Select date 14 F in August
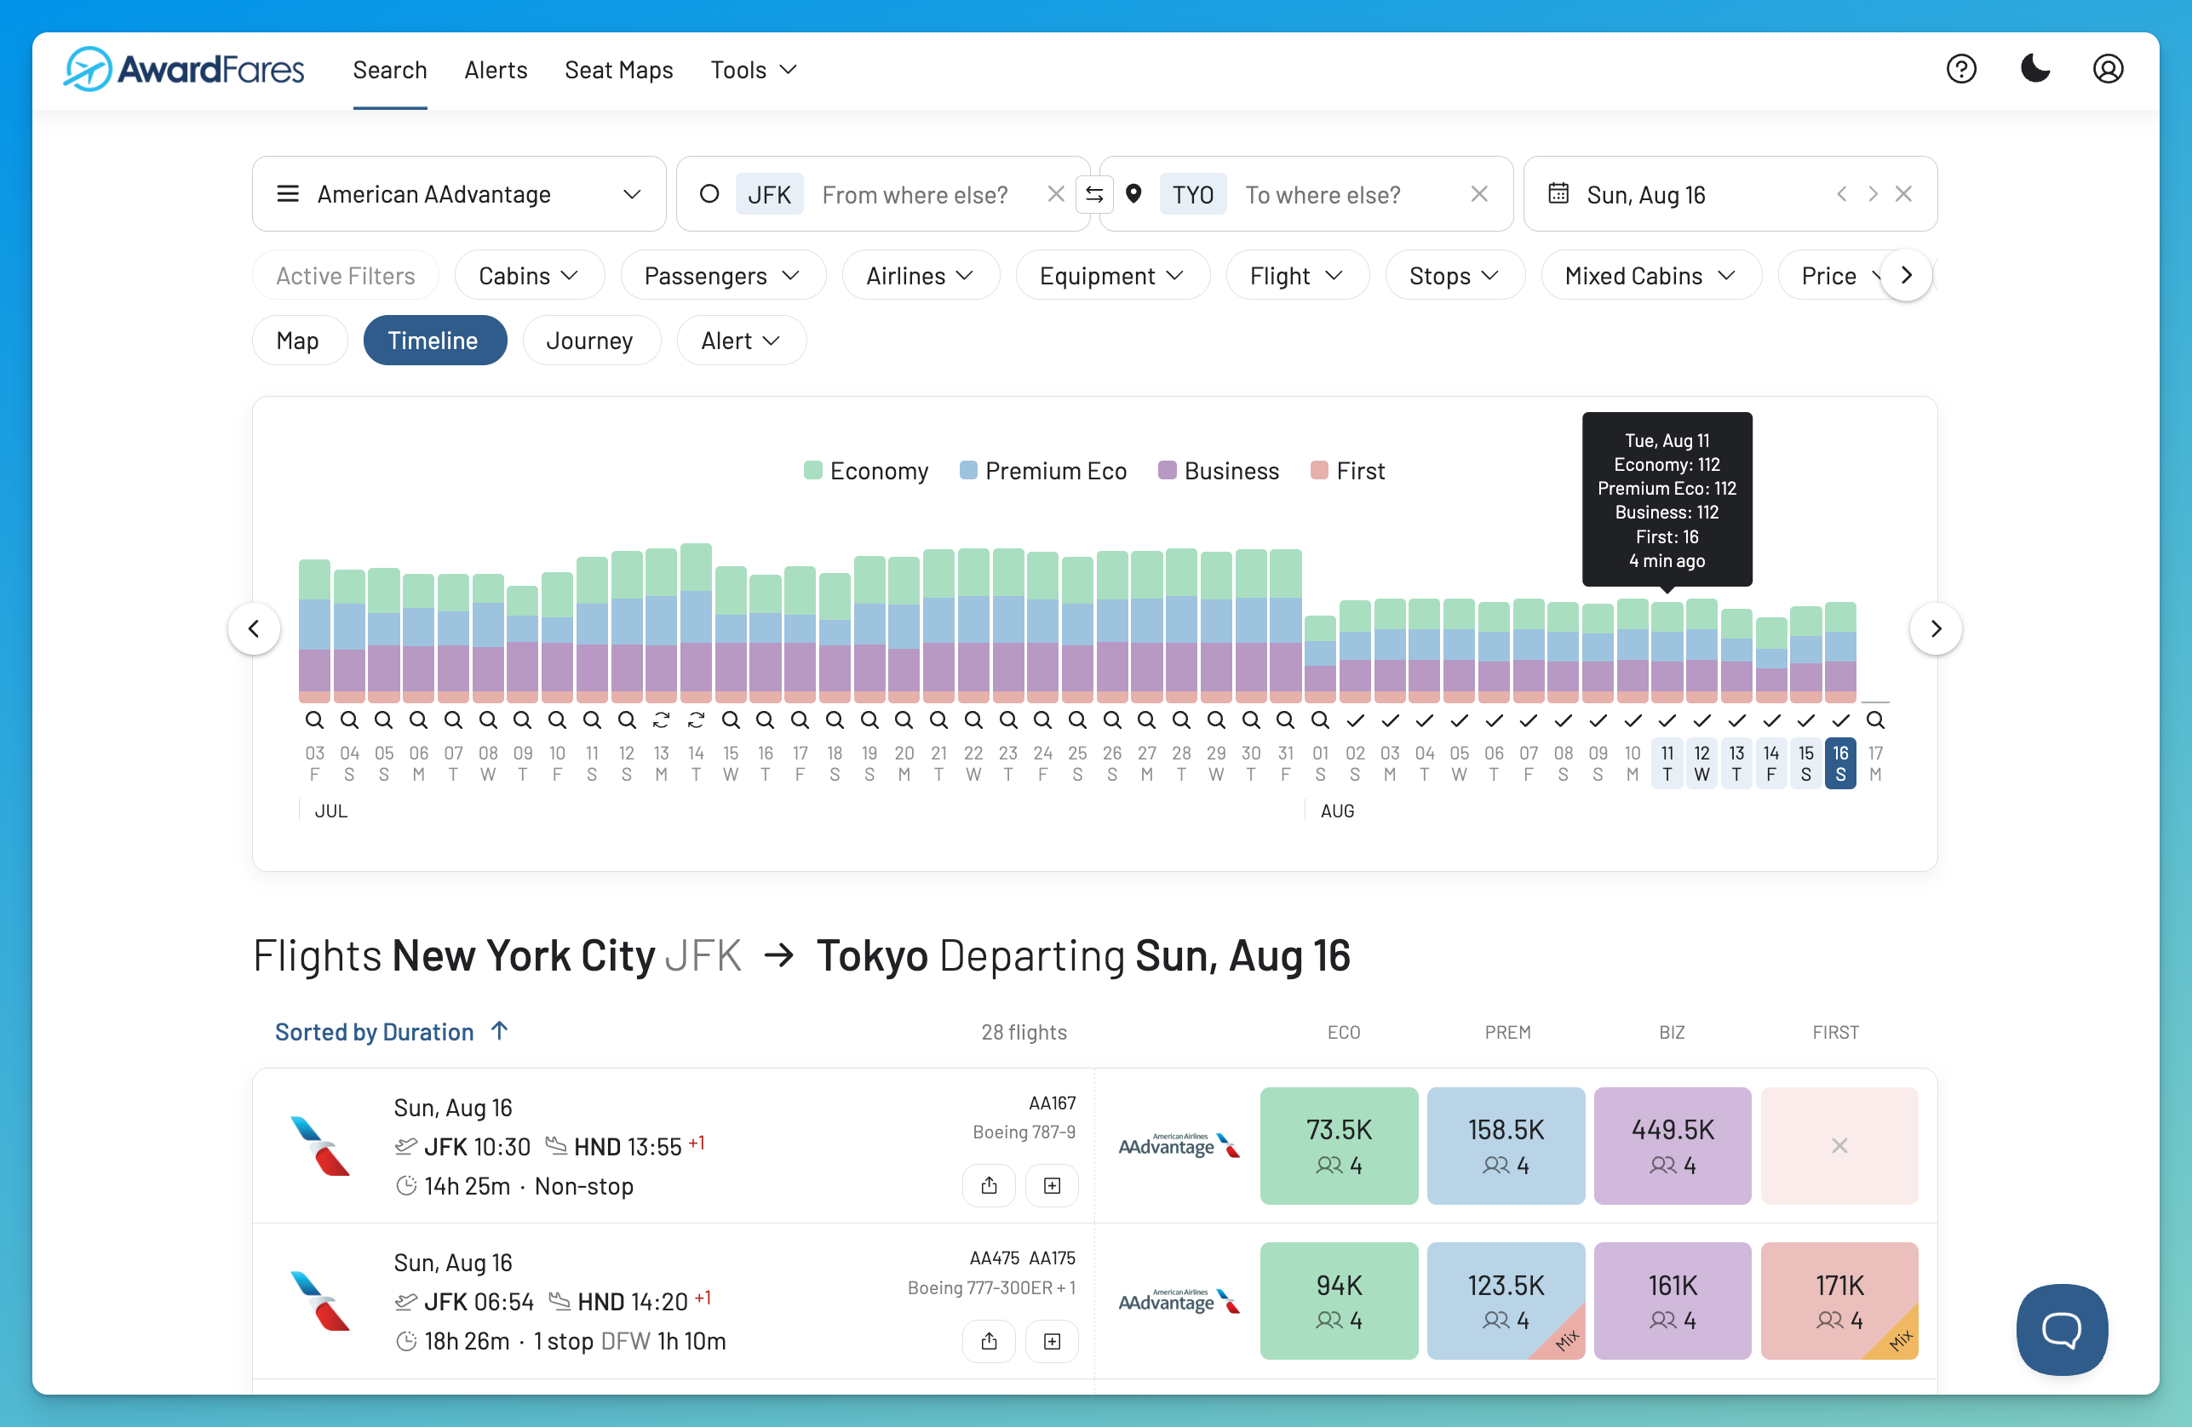This screenshot has height=1427, width=2192. 1771,763
